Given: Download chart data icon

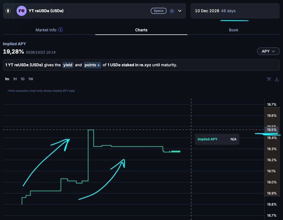Looking at the screenshot, I should (x=277, y=79).
